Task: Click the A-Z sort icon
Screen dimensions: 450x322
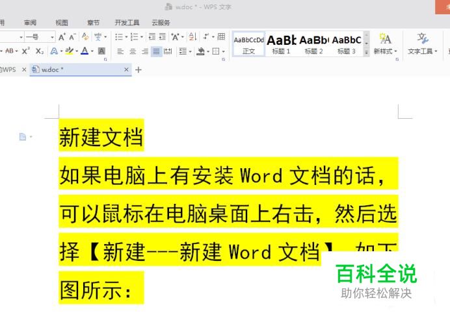Action: pos(192,36)
